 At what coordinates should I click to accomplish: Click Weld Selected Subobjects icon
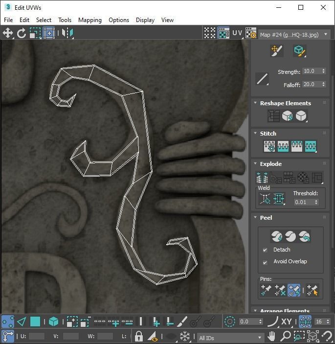[279, 199]
